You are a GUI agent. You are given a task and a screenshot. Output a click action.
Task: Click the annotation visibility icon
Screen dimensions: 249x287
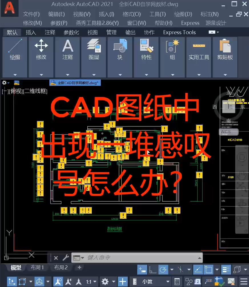point(58,282)
